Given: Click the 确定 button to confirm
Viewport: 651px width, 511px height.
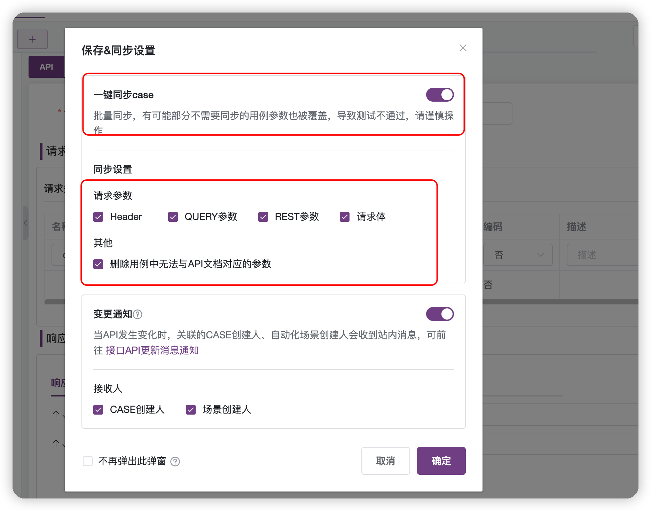Looking at the screenshot, I should 441,461.
